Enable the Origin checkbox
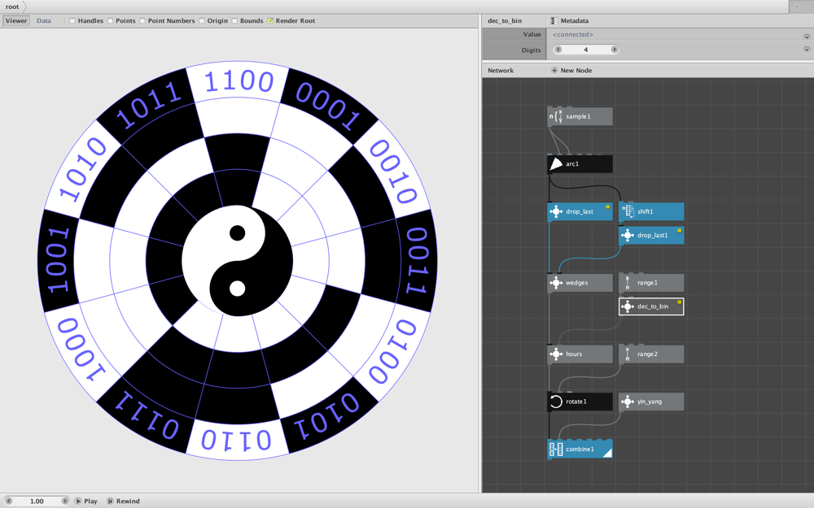The height and width of the screenshot is (508, 814). pyautogui.click(x=201, y=21)
